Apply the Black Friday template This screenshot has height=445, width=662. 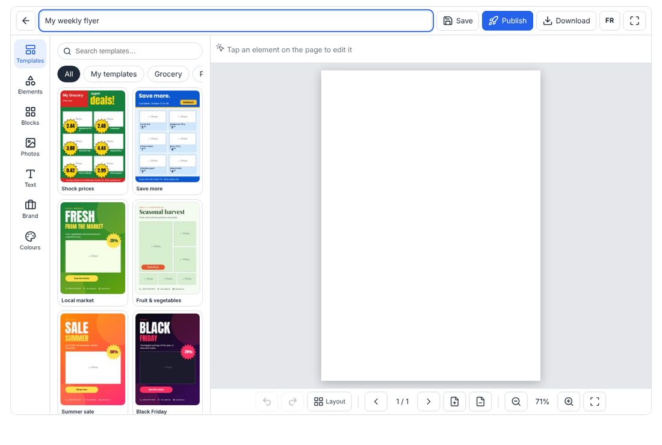[168, 364]
